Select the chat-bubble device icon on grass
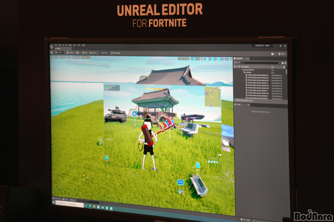334x222 pixels. (x=180, y=182)
